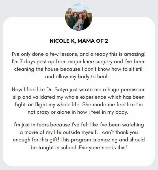Click the word "fight-or-flight"
The width and height of the screenshot is (158, 170).
click(x=31, y=105)
